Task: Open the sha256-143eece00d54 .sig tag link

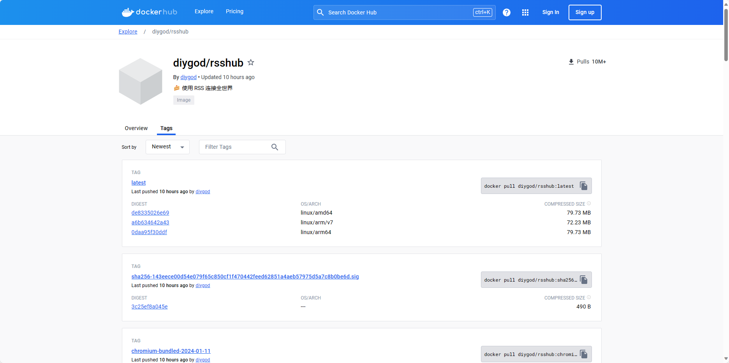Action: pos(245,277)
